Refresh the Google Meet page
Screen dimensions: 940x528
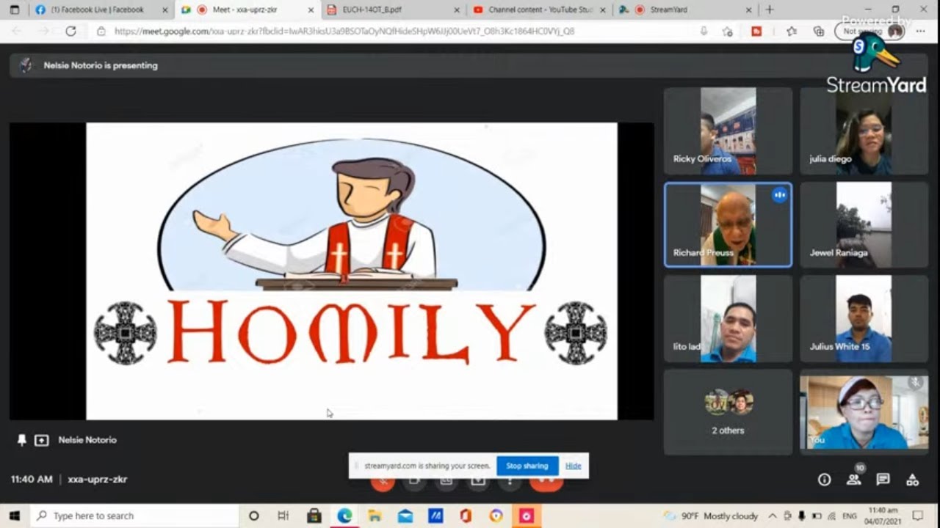click(70, 31)
